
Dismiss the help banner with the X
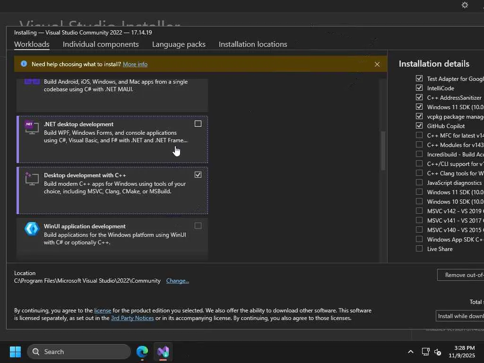click(377, 64)
